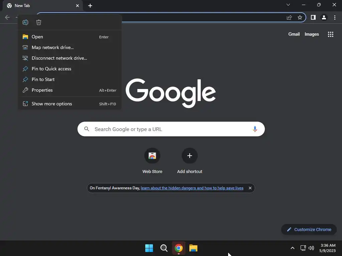Click the Chrome back arrow button

coord(7,17)
